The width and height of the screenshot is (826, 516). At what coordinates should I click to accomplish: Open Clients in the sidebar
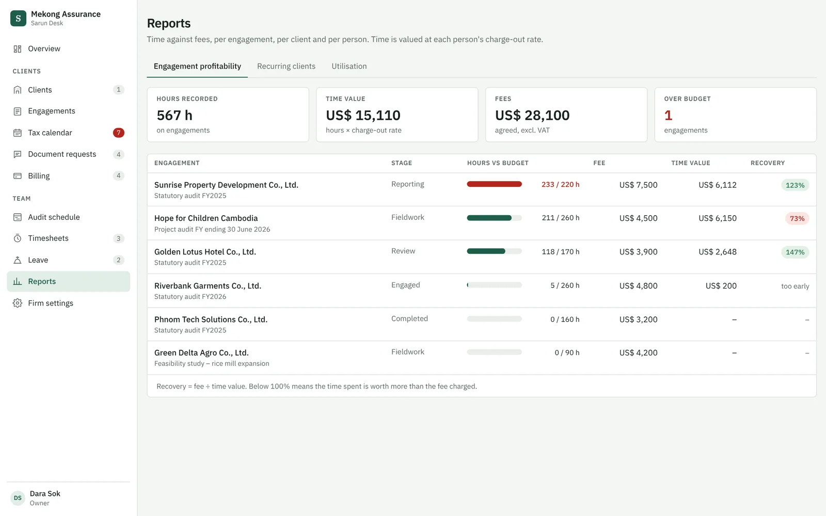click(x=69, y=90)
